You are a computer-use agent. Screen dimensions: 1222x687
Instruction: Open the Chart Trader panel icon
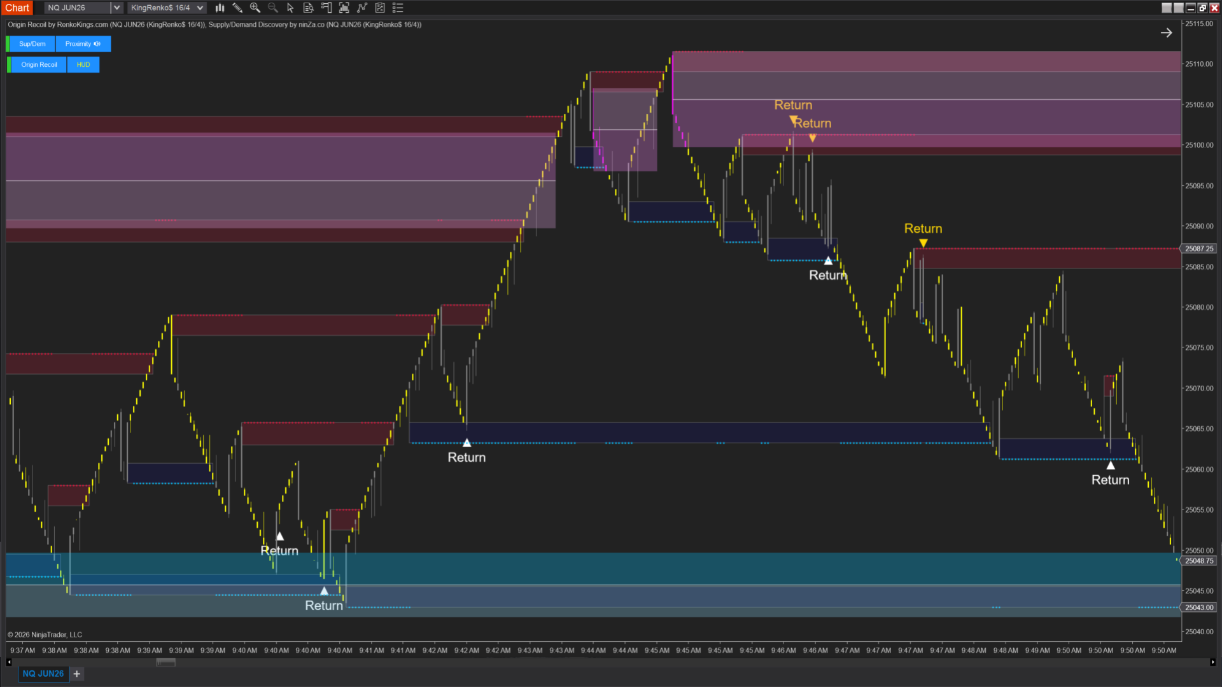point(327,8)
